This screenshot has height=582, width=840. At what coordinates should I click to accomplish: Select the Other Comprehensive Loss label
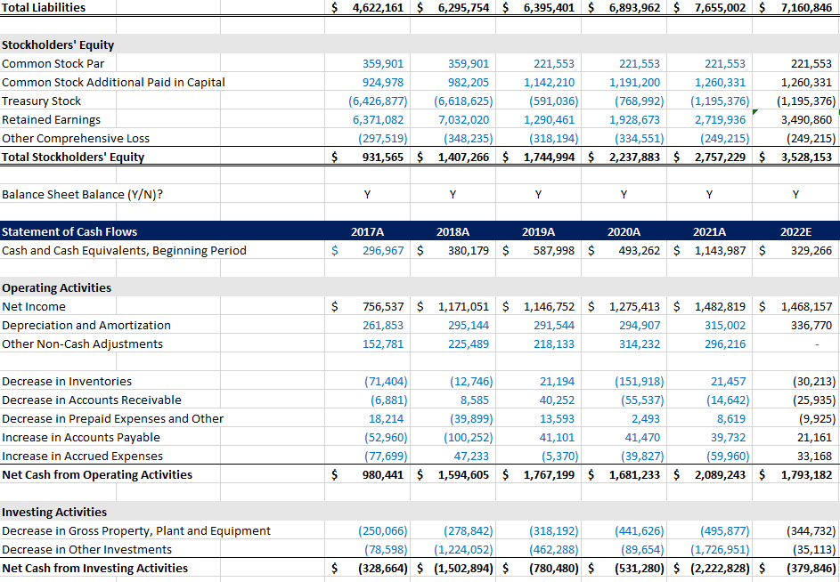76,139
